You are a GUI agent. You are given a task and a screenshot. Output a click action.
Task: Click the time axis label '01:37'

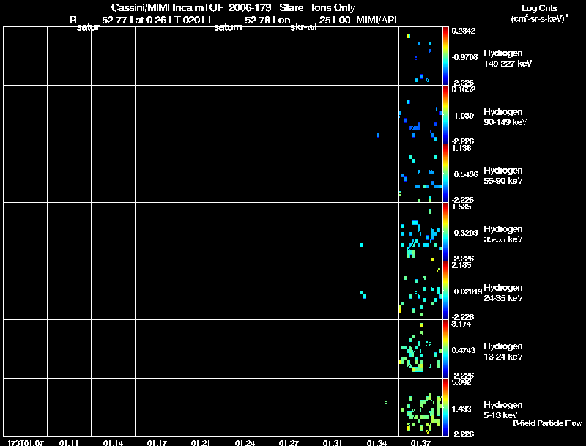coord(420,442)
